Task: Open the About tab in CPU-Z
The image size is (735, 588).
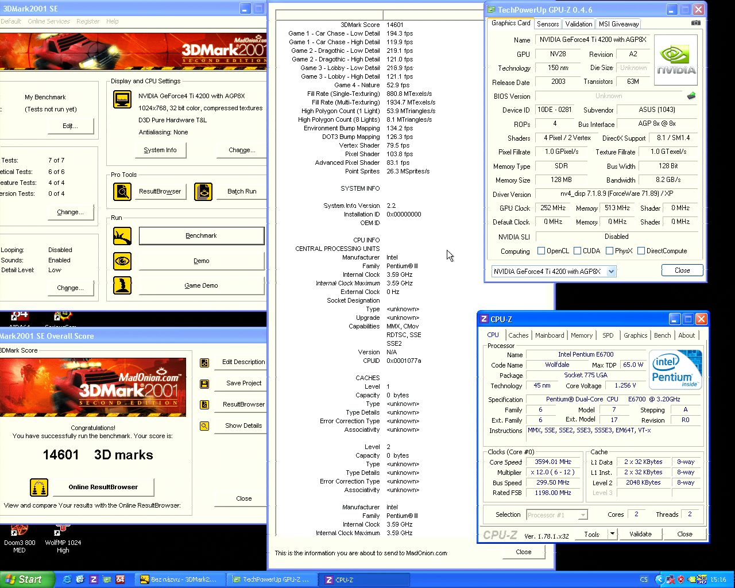Action: tap(687, 335)
